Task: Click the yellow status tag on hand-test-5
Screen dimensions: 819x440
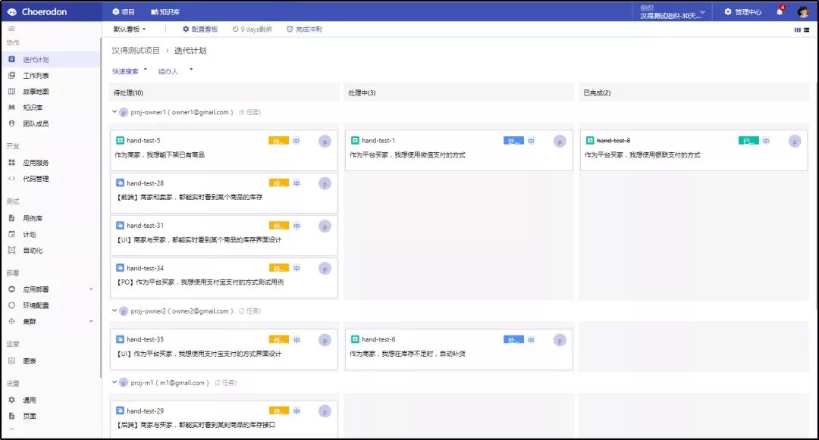Action: click(x=278, y=141)
